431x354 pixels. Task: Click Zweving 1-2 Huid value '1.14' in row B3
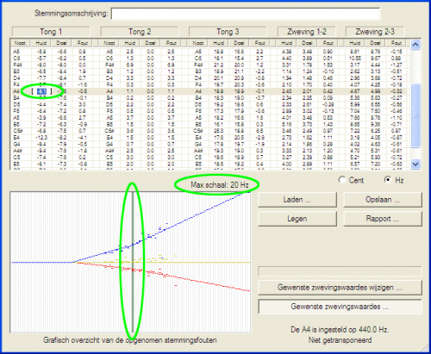(287, 71)
